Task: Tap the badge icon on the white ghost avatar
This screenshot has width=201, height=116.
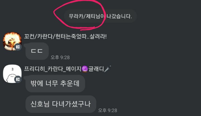Action: (18, 79)
